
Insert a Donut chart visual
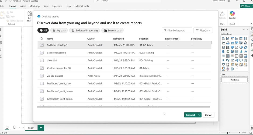pyautogui.click(x=245, y=47)
